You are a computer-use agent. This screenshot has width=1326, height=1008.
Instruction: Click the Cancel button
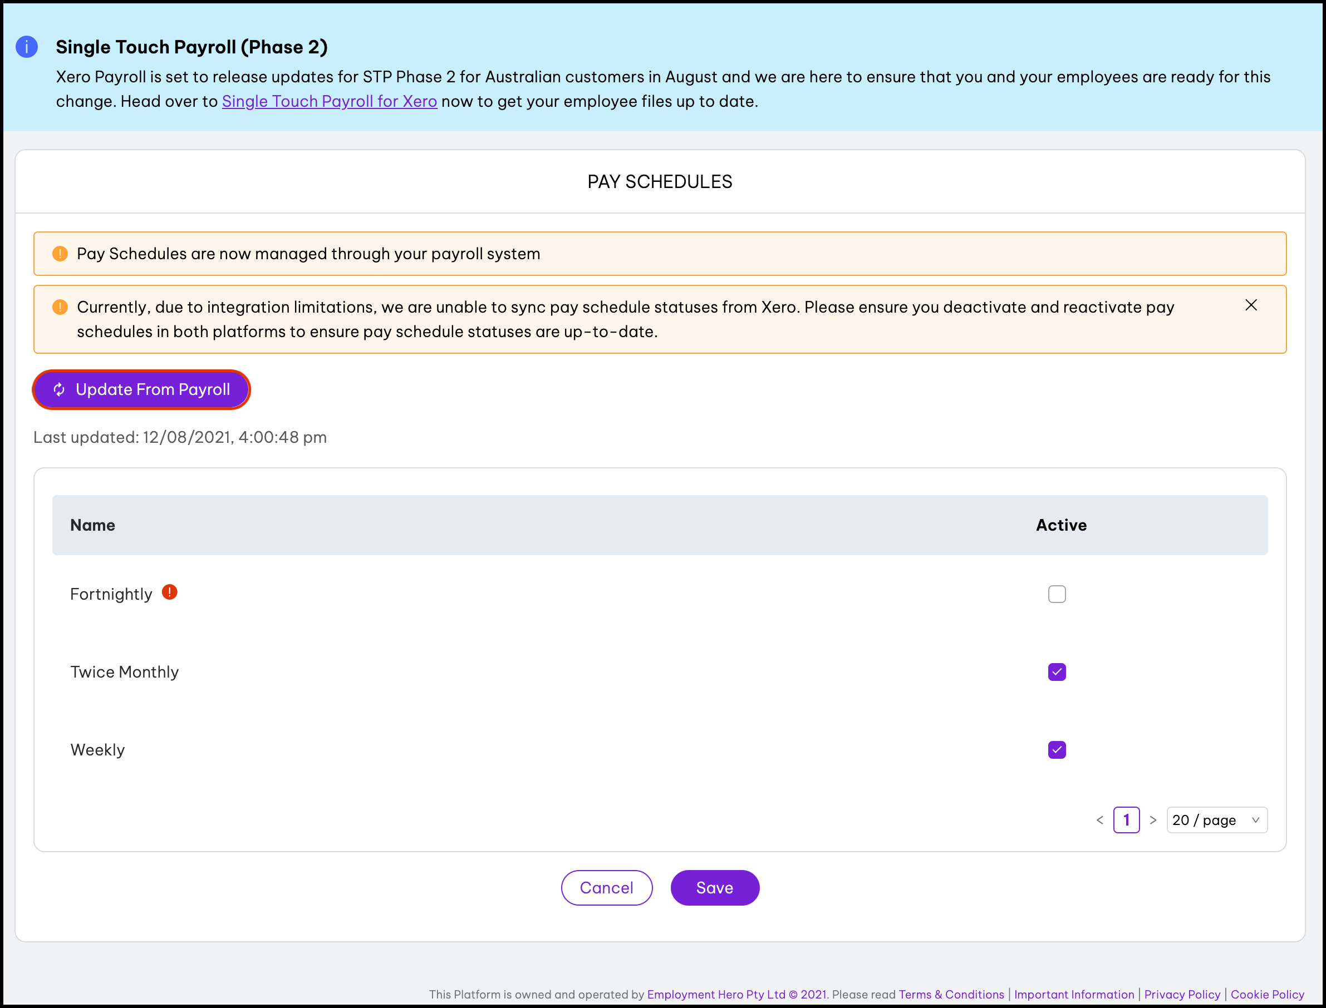tap(606, 887)
